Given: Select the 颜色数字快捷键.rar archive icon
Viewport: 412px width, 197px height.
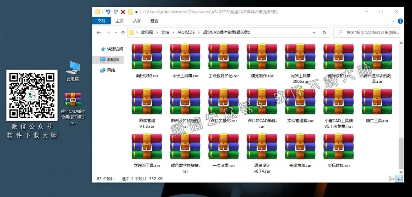Looking at the screenshot, I should pos(185,146).
